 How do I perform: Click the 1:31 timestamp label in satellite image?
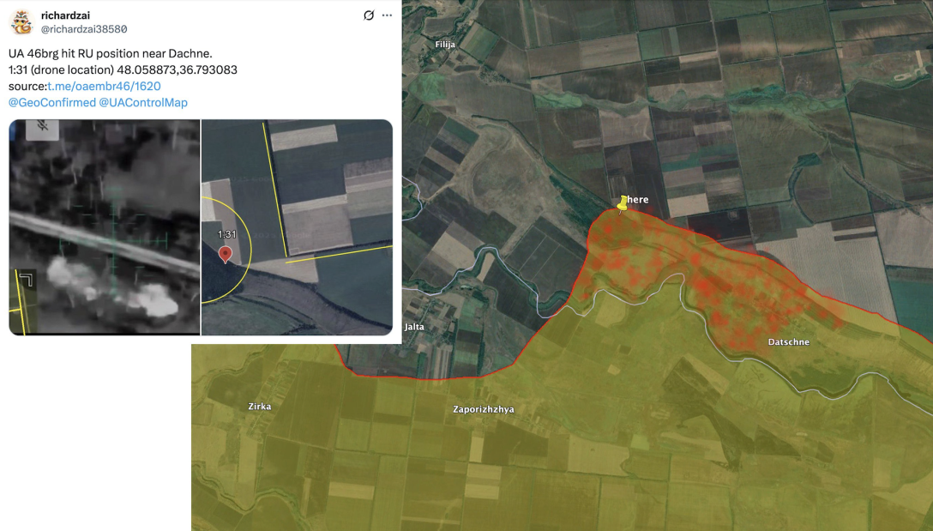[x=226, y=234]
